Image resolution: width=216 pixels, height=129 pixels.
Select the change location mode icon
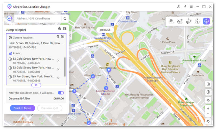click(171, 21)
